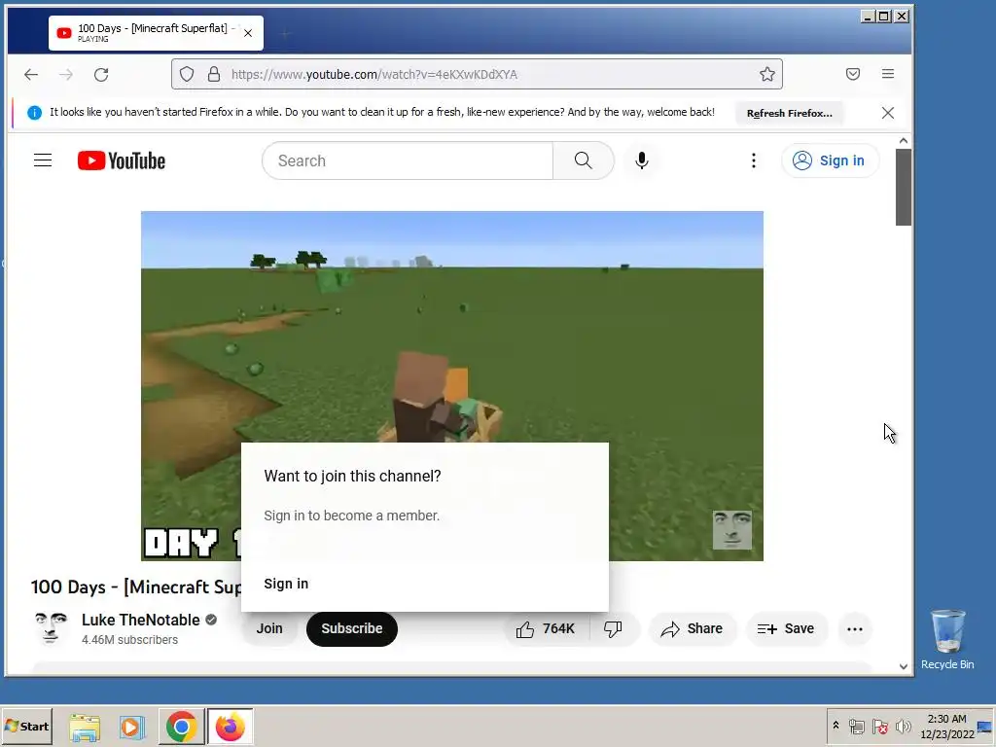
Task: Click the Firefox forward arrow
Action: [x=66, y=74]
